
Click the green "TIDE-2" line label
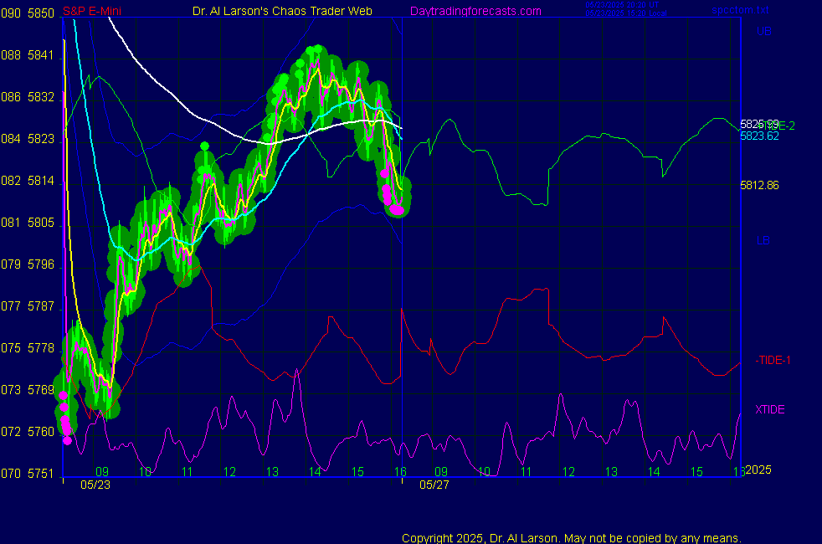[x=779, y=126]
